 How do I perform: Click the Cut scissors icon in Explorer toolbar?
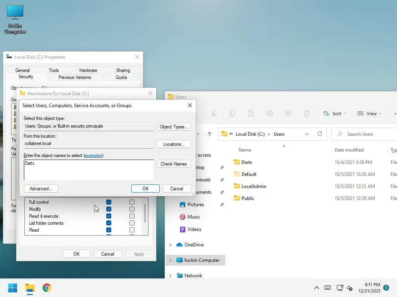click(x=214, y=113)
